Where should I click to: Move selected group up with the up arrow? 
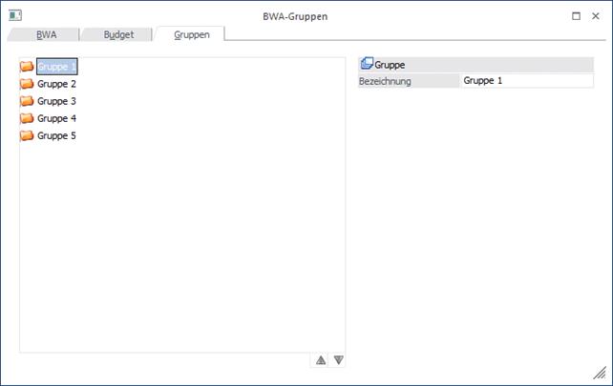[321, 360]
